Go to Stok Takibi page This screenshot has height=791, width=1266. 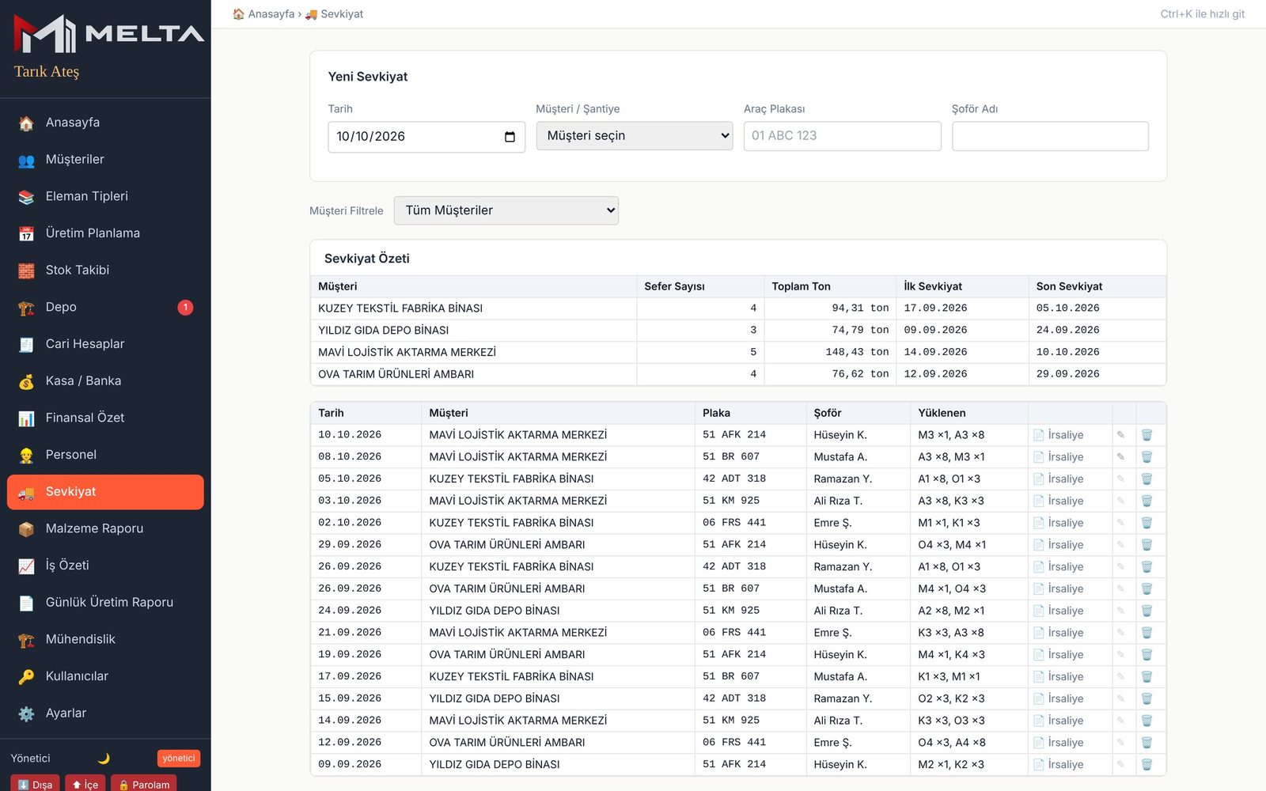105,271
